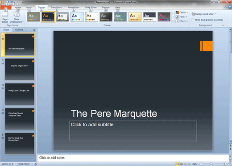
Task: Apply the olive green theme thumbnail
Action: [x=33, y=17]
